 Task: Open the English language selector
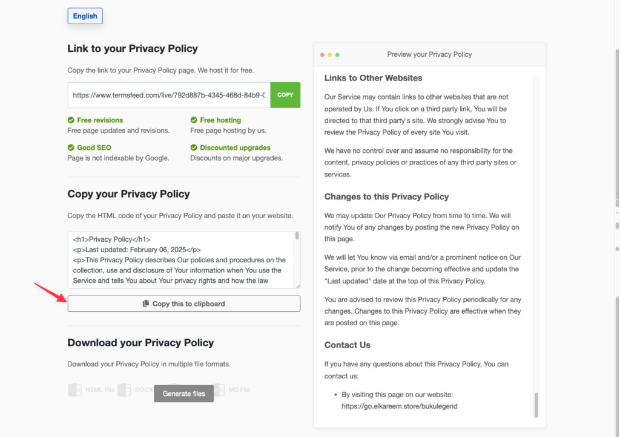coord(85,16)
